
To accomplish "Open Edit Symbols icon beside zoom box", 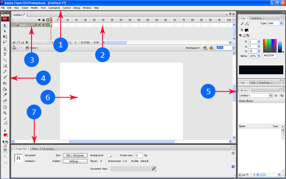I will 212,48.
